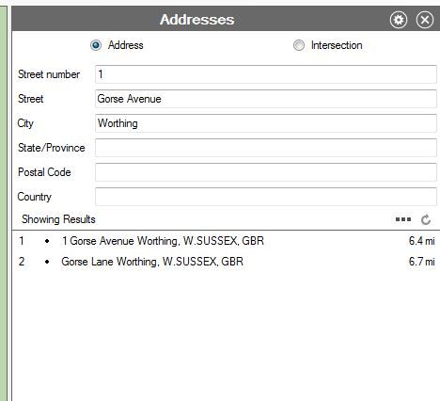Select the Intersection radio button
The image size is (440, 401).
tap(299, 45)
